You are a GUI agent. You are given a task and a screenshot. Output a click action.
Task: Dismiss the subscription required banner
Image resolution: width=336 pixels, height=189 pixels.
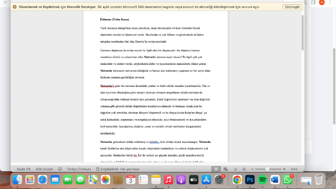(14, 7)
